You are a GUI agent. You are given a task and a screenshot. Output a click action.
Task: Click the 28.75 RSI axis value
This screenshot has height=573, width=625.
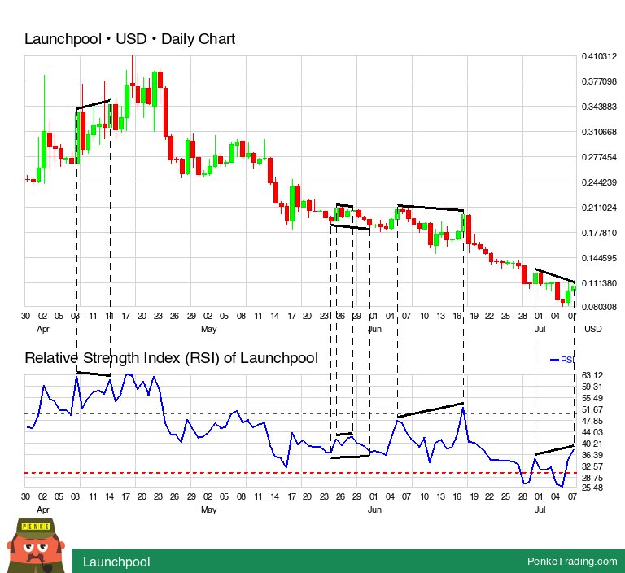(592, 478)
